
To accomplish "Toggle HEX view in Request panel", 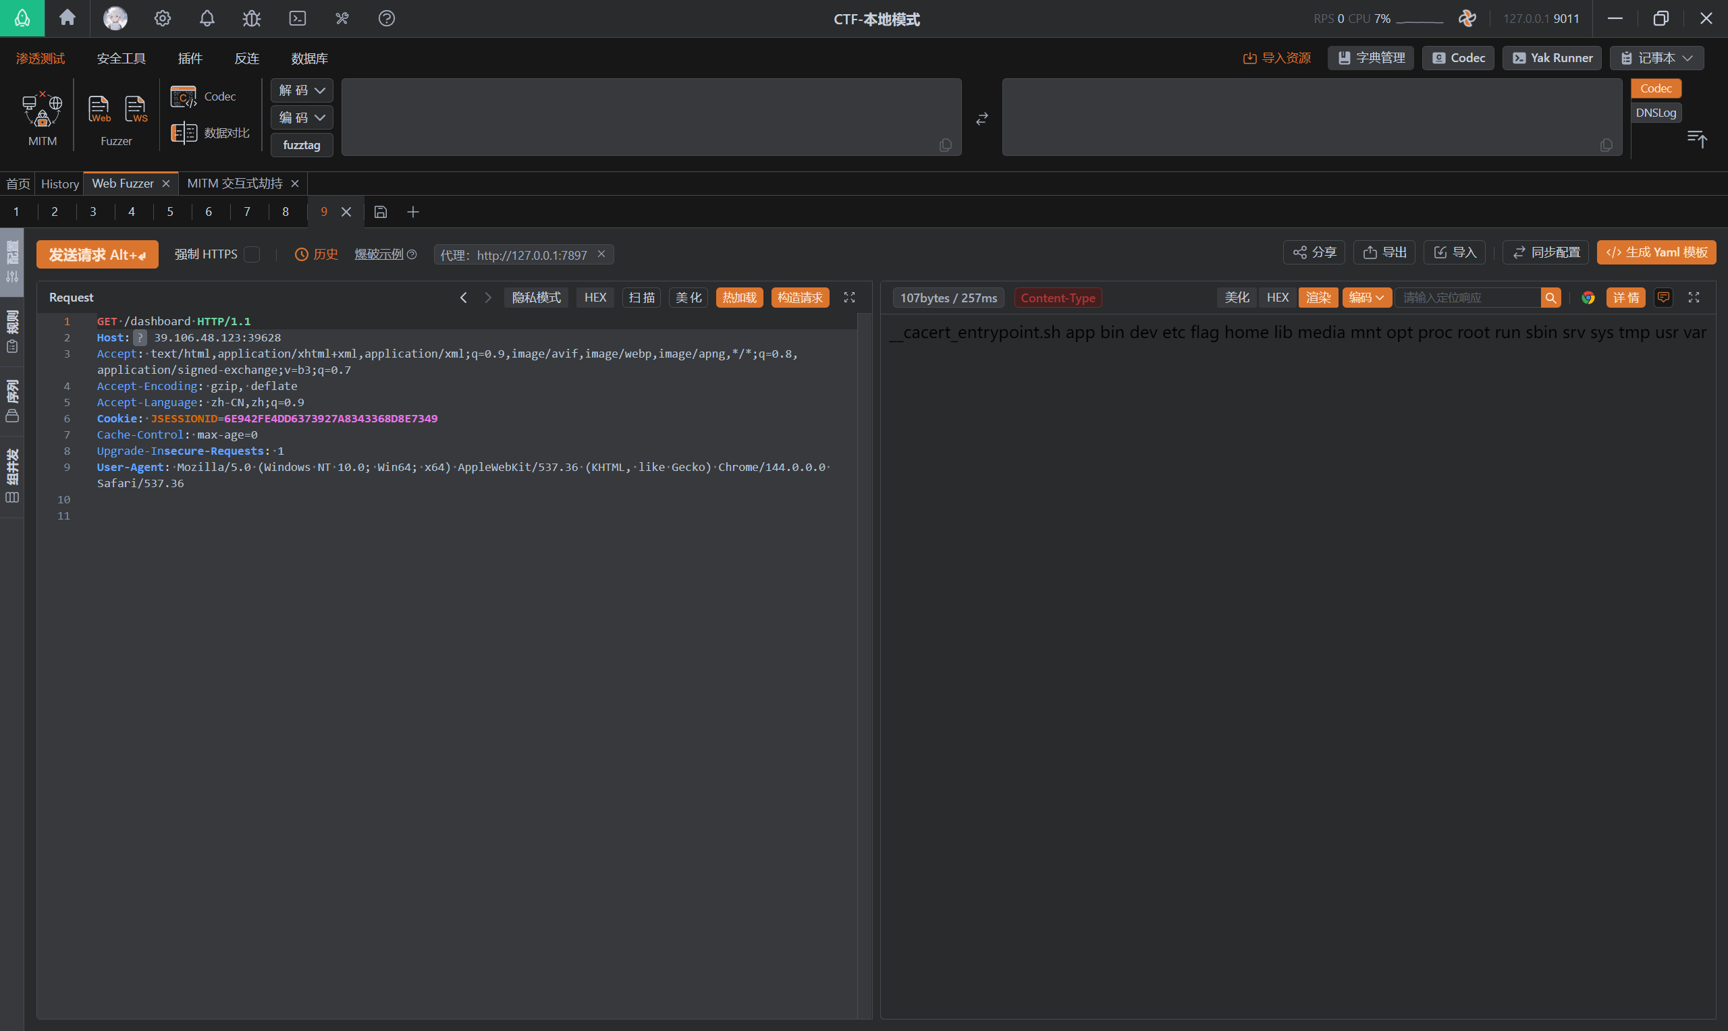I will coord(595,298).
